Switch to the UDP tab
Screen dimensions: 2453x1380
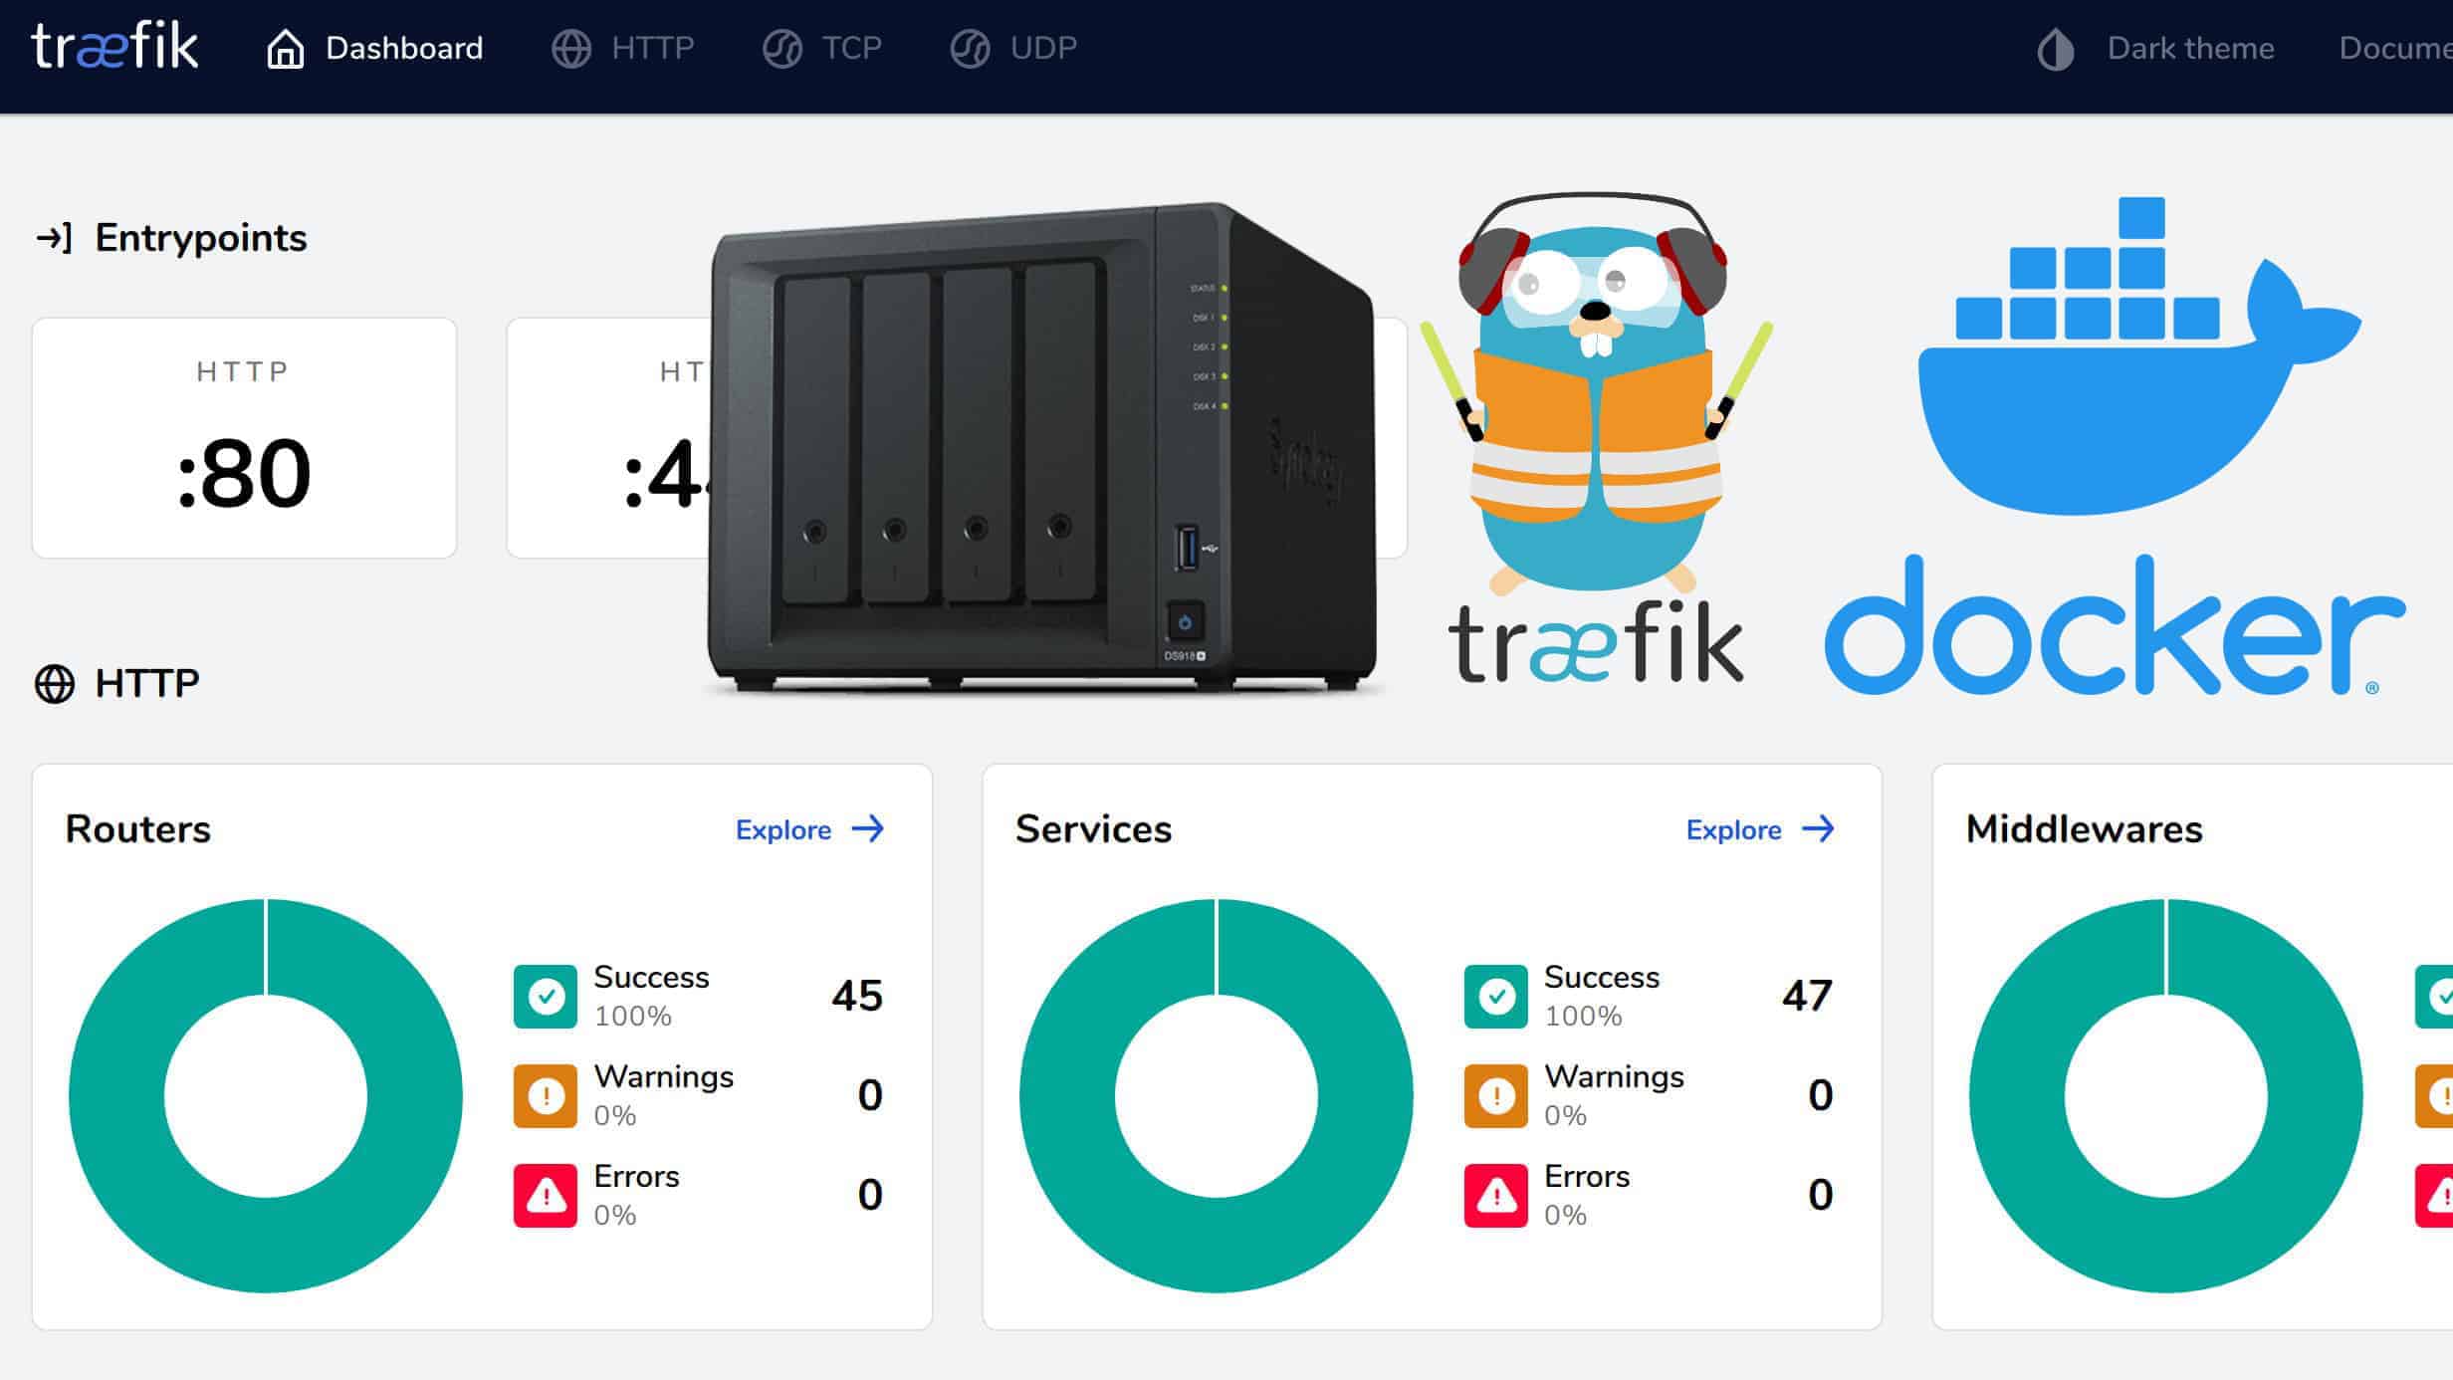1013,49
